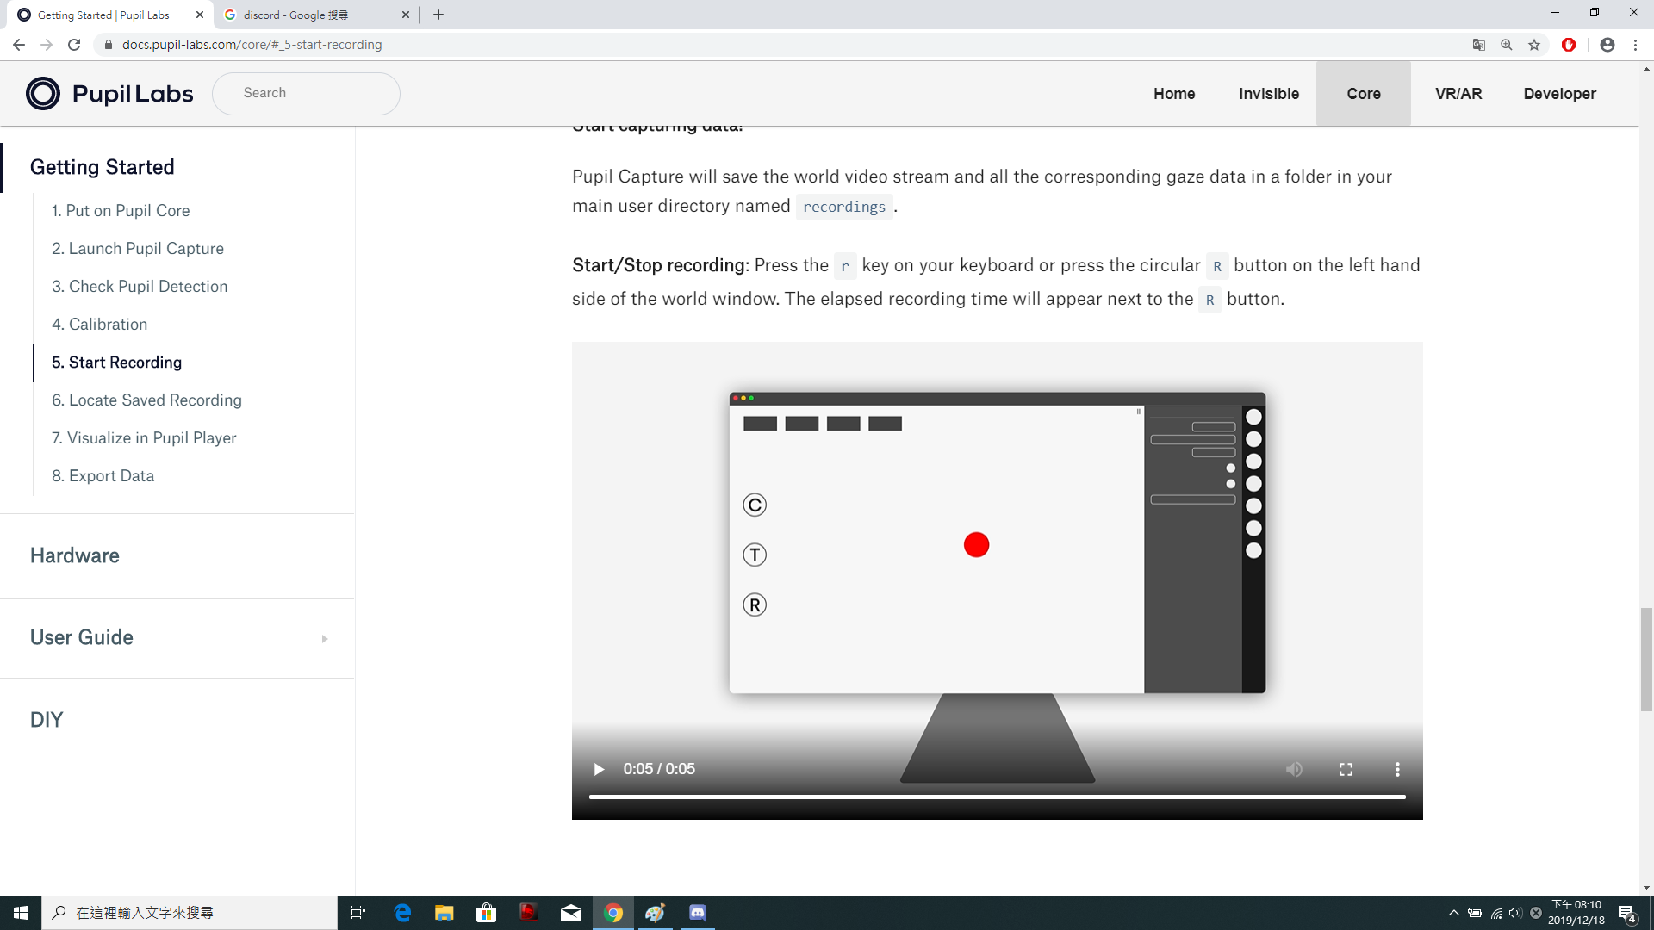
Task: Open the Developer nav item
Action: 1559,94
